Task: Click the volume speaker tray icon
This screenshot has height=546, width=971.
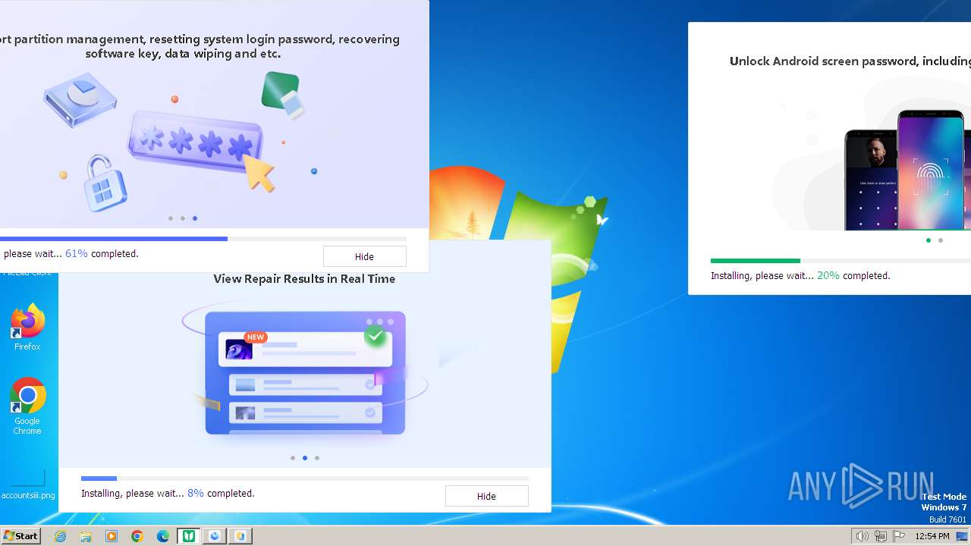Action: coord(862,536)
